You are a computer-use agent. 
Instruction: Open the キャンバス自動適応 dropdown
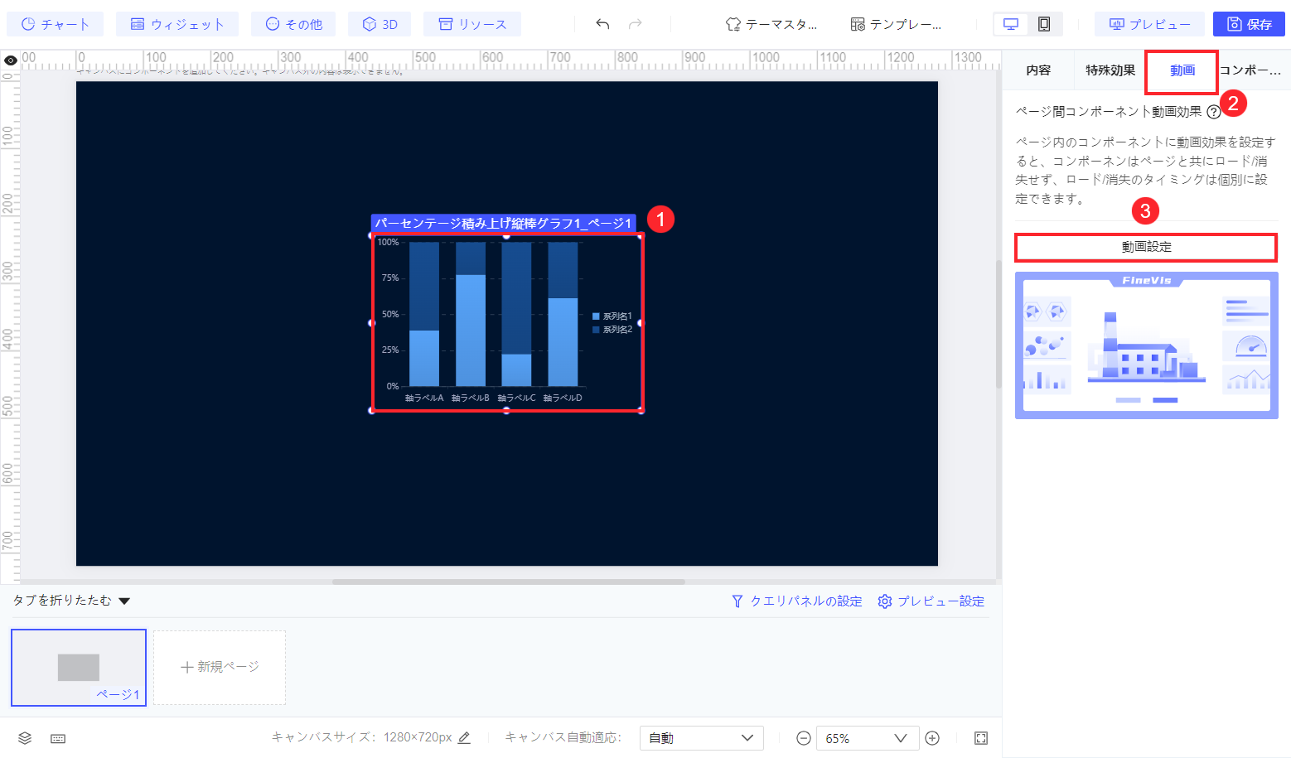pos(701,738)
